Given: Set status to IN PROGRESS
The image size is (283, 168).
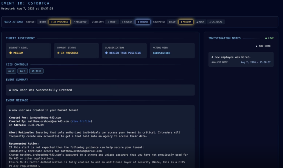Looking at the screenshot, I should tap(60, 22).
